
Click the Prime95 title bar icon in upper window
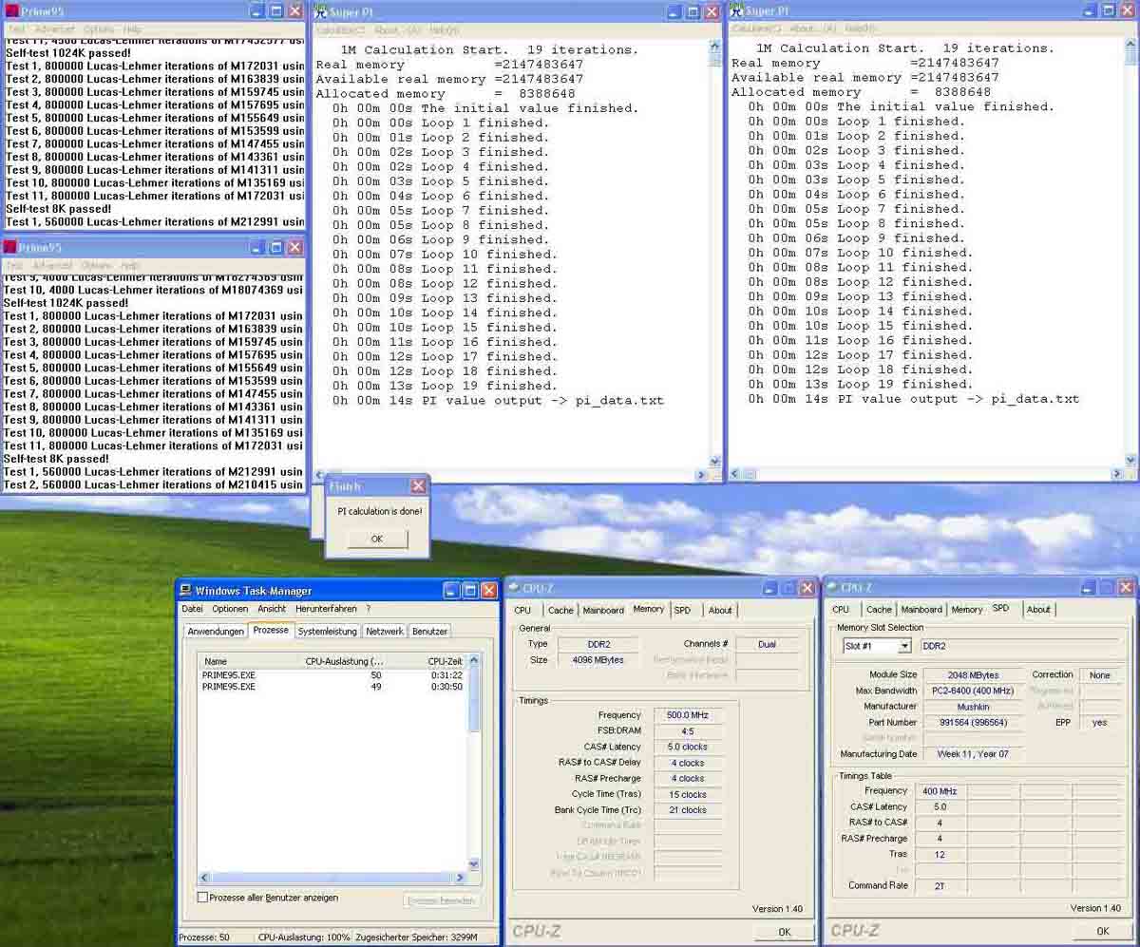coord(10,11)
